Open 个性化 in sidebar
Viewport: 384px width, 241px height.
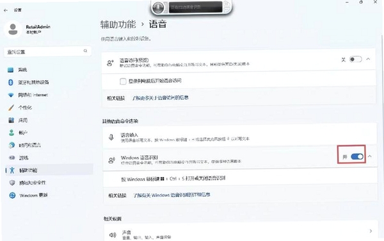pos(25,108)
